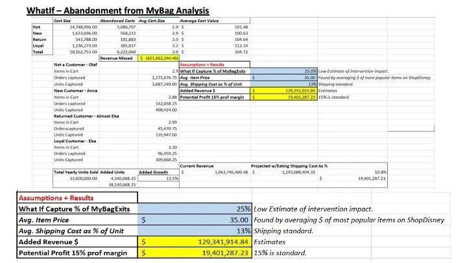Click the large blue '35.00' cell

click(x=195, y=220)
